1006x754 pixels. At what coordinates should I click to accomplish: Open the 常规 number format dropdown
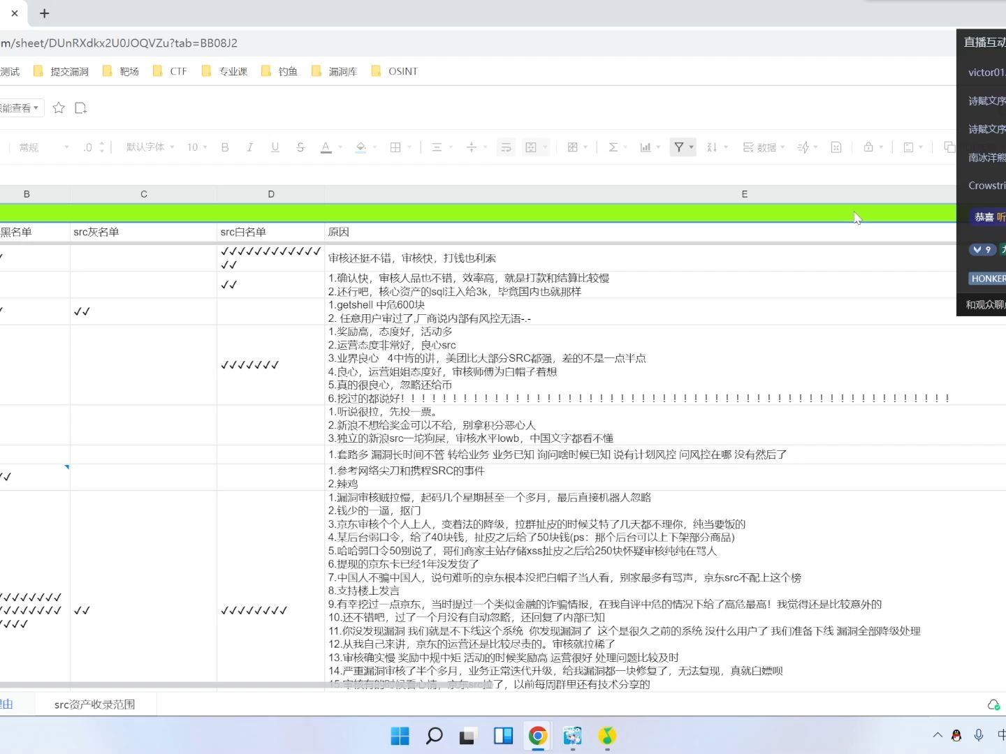[x=44, y=147]
